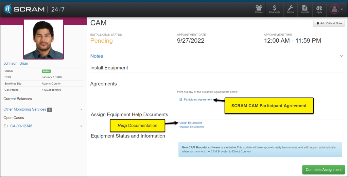This screenshot has width=348, height=177.
Task: Open the Clients section in top navigation
Action: [259, 9]
